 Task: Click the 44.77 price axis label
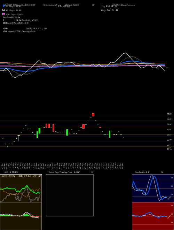pos(169,140)
